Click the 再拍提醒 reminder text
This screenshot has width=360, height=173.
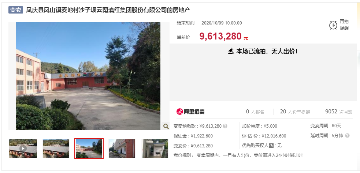click(344, 25)
